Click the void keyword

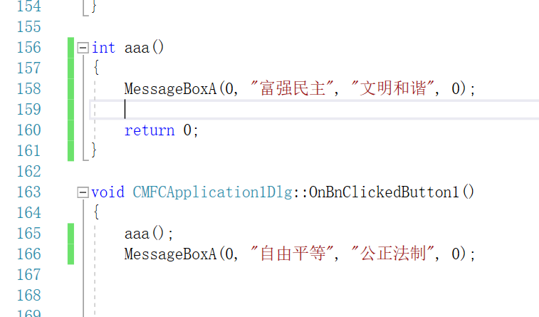point(108,192)
